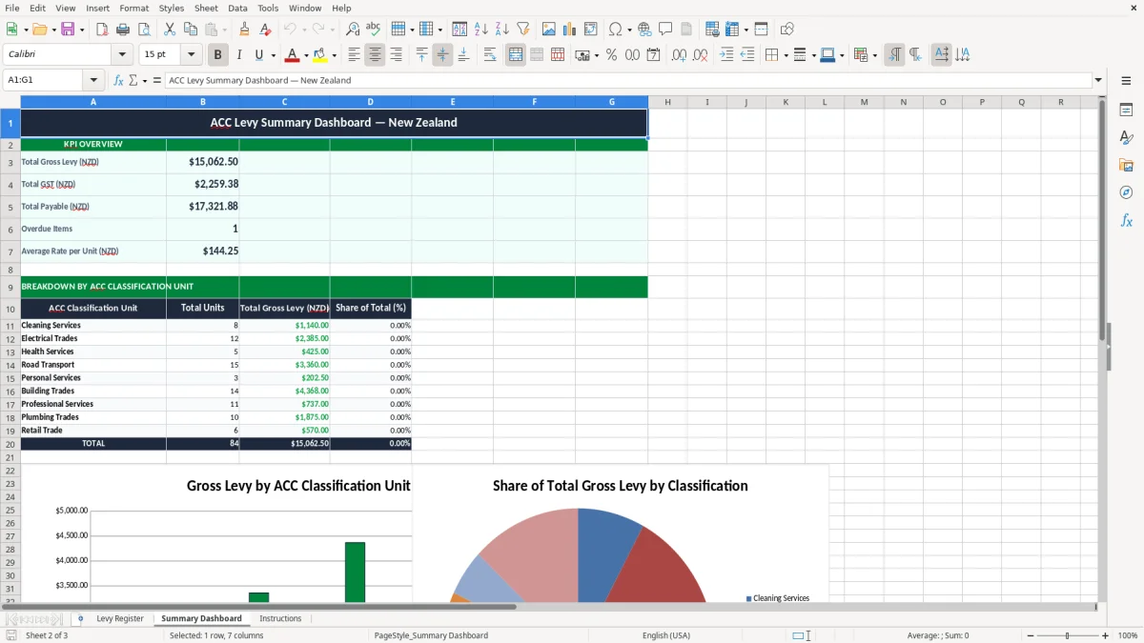1144x643 pixels.
Task: Sort ascending with the A-Z icon
Action: click(481, 30)
